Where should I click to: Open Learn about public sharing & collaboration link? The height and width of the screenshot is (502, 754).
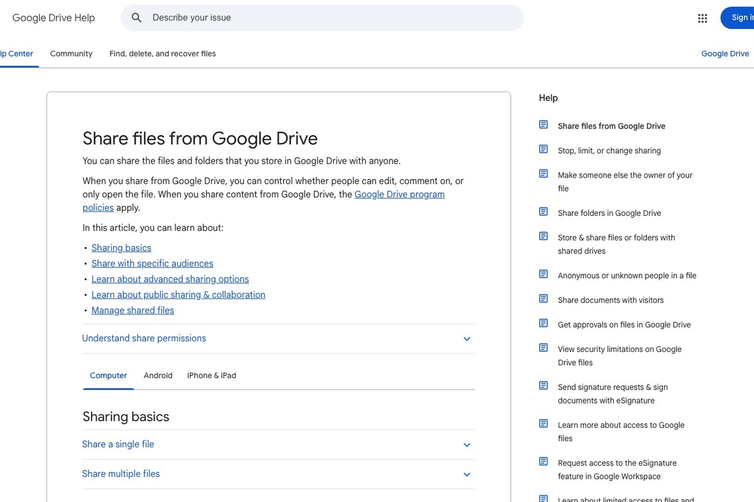[x=178, y=295]
